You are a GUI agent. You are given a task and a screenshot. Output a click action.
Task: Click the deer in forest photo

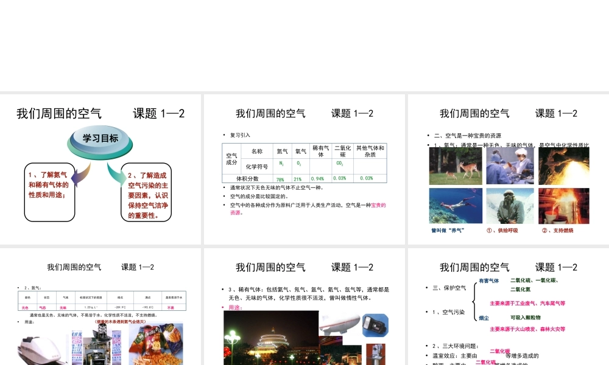tap(456, 166)
